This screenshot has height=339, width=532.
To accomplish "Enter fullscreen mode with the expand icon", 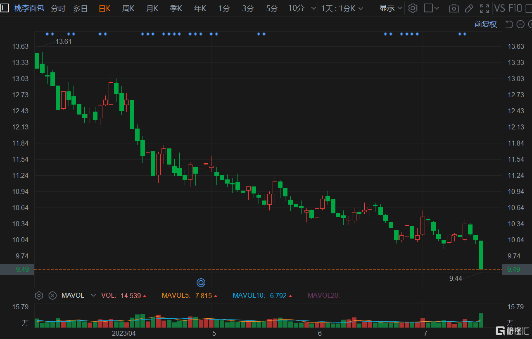I will tap(484, 8).
